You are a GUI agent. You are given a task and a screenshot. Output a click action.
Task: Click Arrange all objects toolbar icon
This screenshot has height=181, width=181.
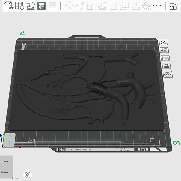click(41, 6)
